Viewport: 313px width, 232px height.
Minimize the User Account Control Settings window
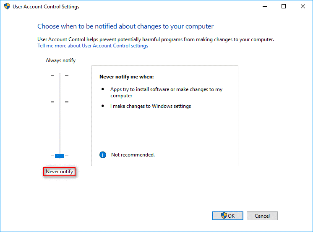tap(265, 7)
